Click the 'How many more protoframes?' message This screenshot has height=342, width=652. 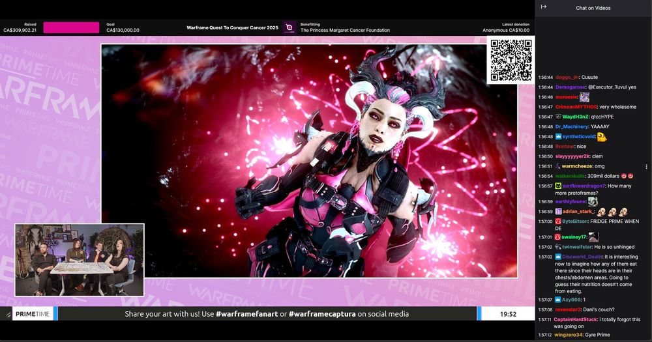(x=593, y=190)
